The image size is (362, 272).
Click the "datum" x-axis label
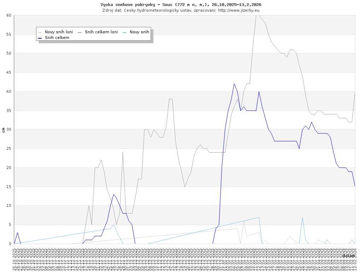[x=348, y=255]
